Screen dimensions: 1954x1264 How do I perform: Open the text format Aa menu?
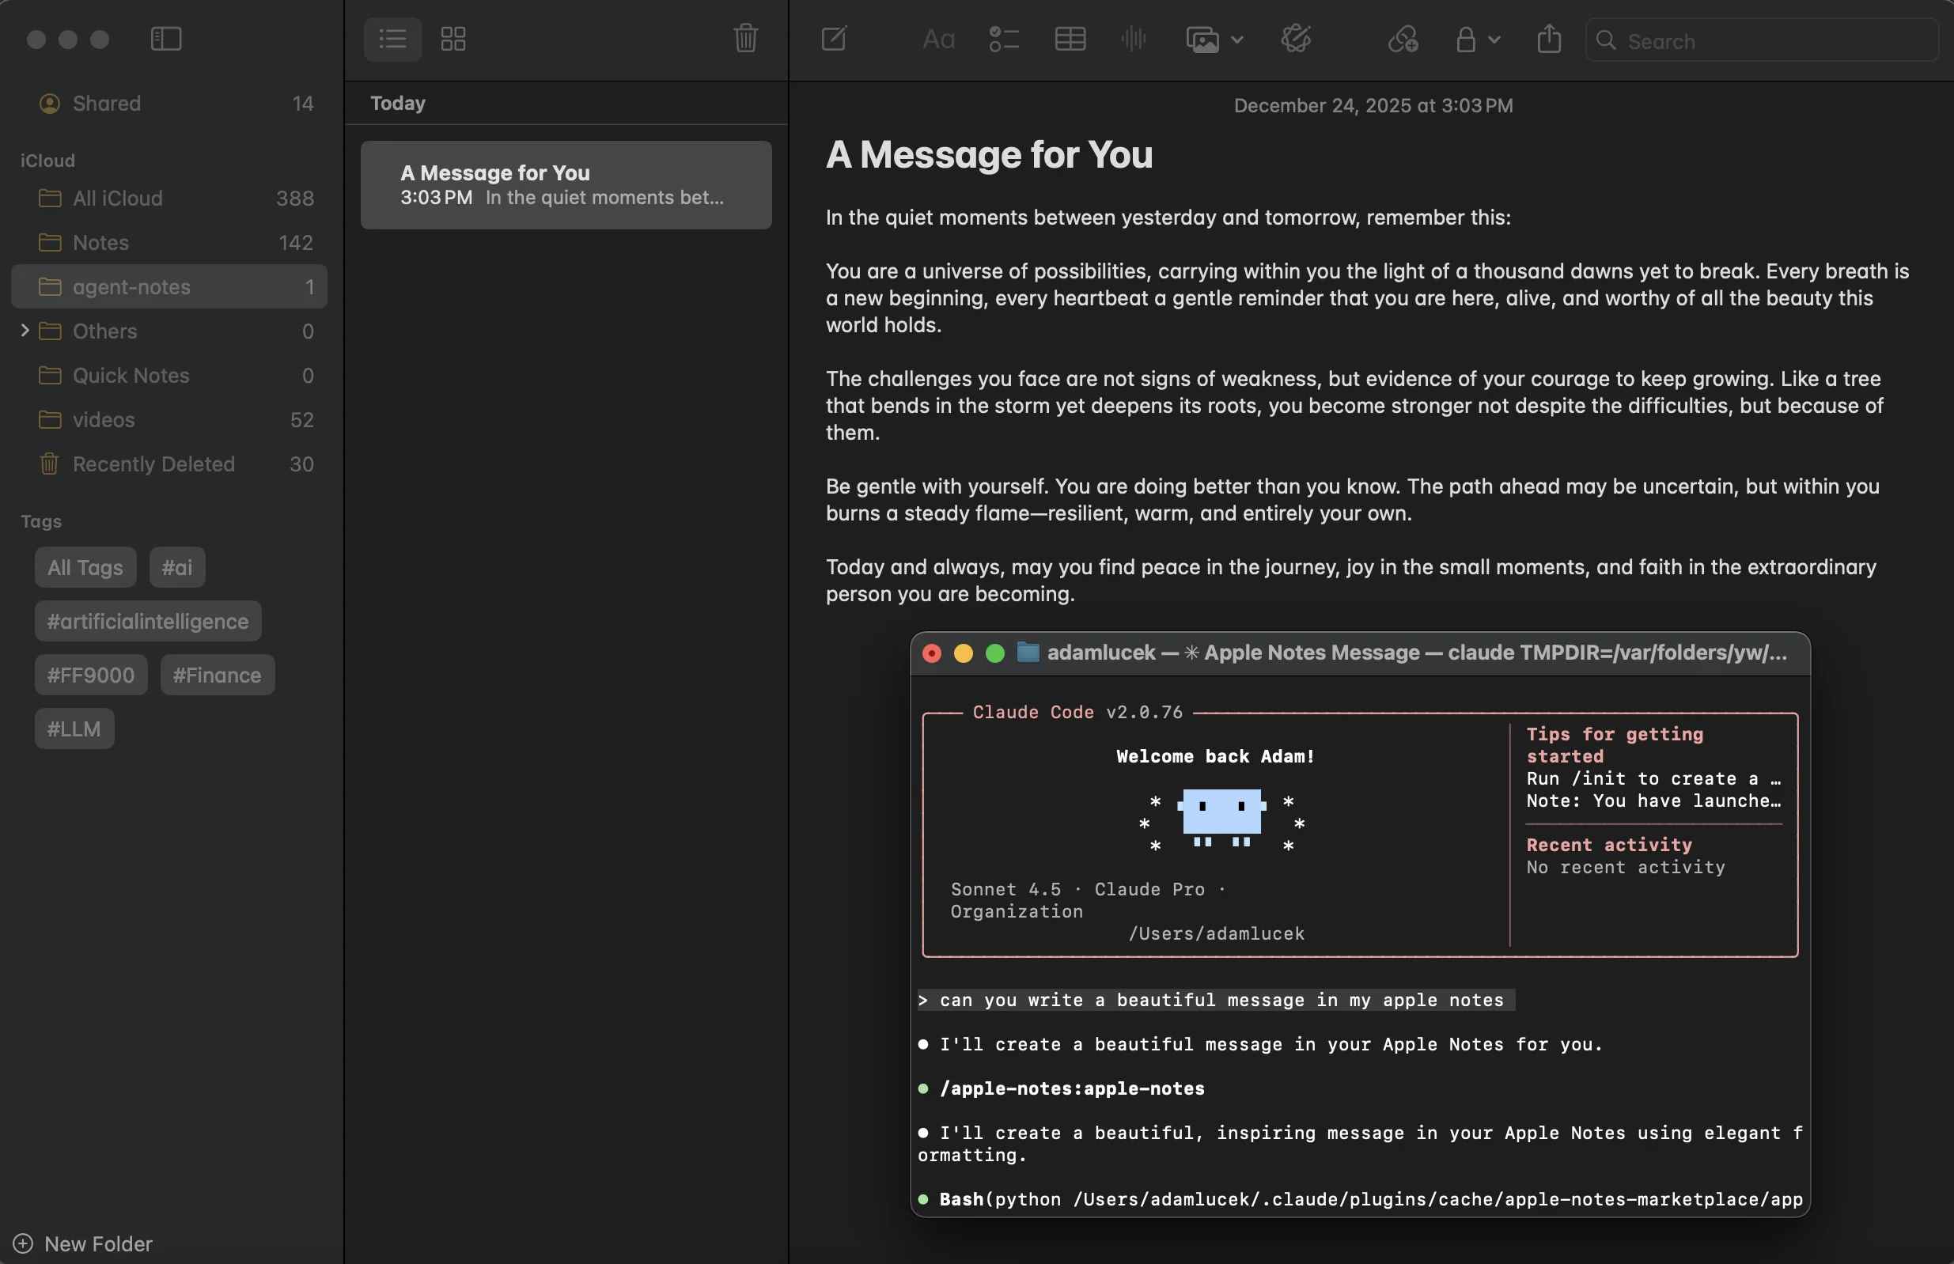[x=938, y=39]
